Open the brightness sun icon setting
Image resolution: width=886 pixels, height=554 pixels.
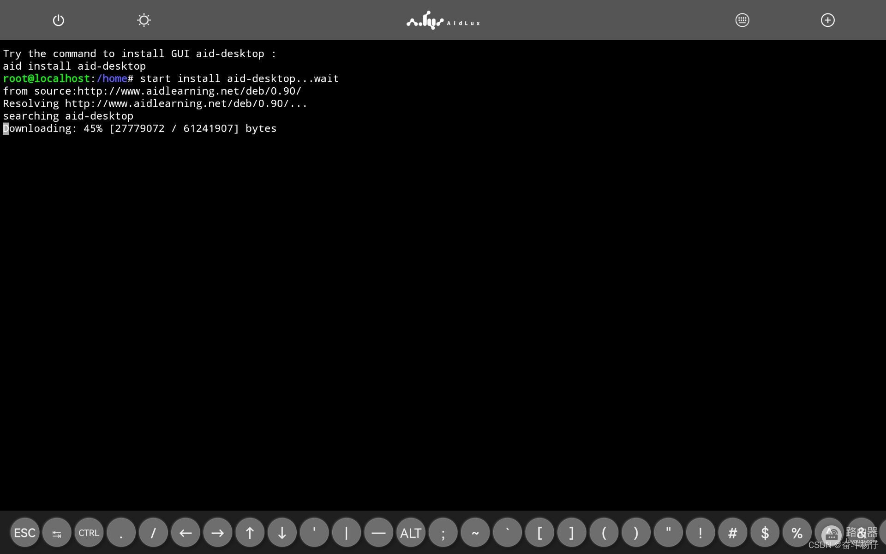point(144,20)
